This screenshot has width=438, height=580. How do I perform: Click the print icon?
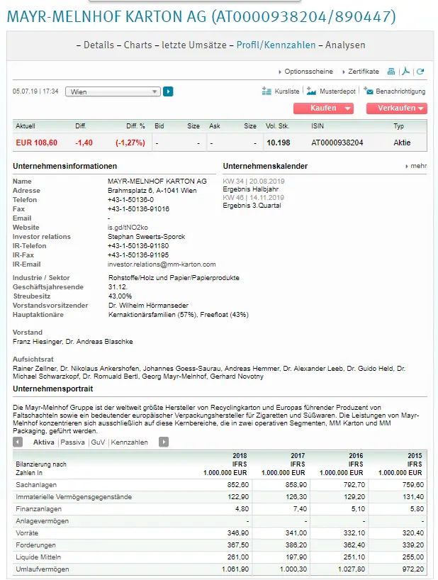391,72
